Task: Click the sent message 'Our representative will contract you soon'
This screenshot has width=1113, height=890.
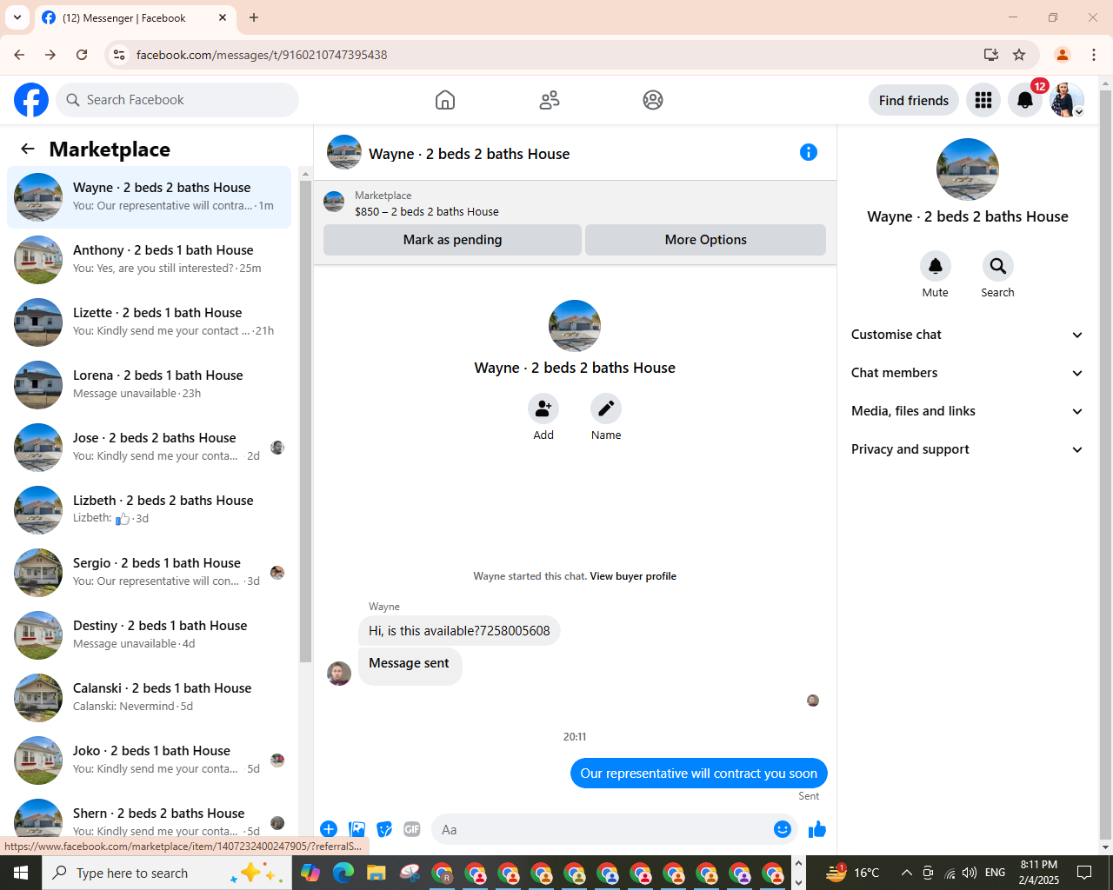Action: pos(699,774)
